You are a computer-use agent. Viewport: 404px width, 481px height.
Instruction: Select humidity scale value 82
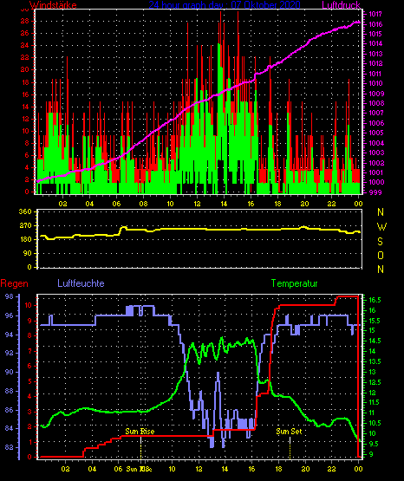[x=10, y=447]
